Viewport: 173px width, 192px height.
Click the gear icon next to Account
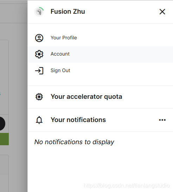click(x=39, y=54)
